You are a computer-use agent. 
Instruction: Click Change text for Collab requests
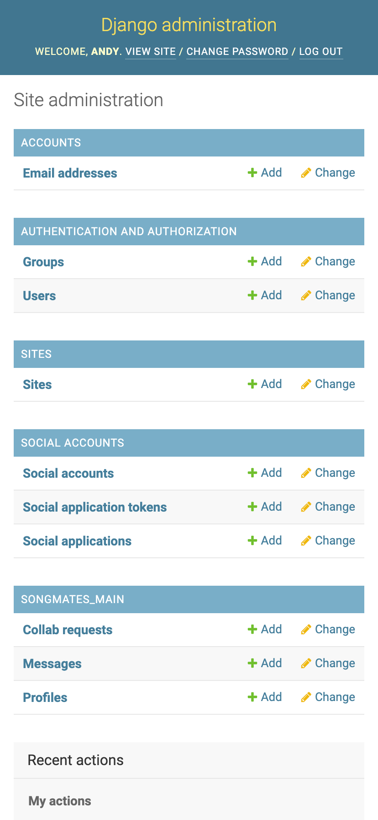tap(335, 629)
